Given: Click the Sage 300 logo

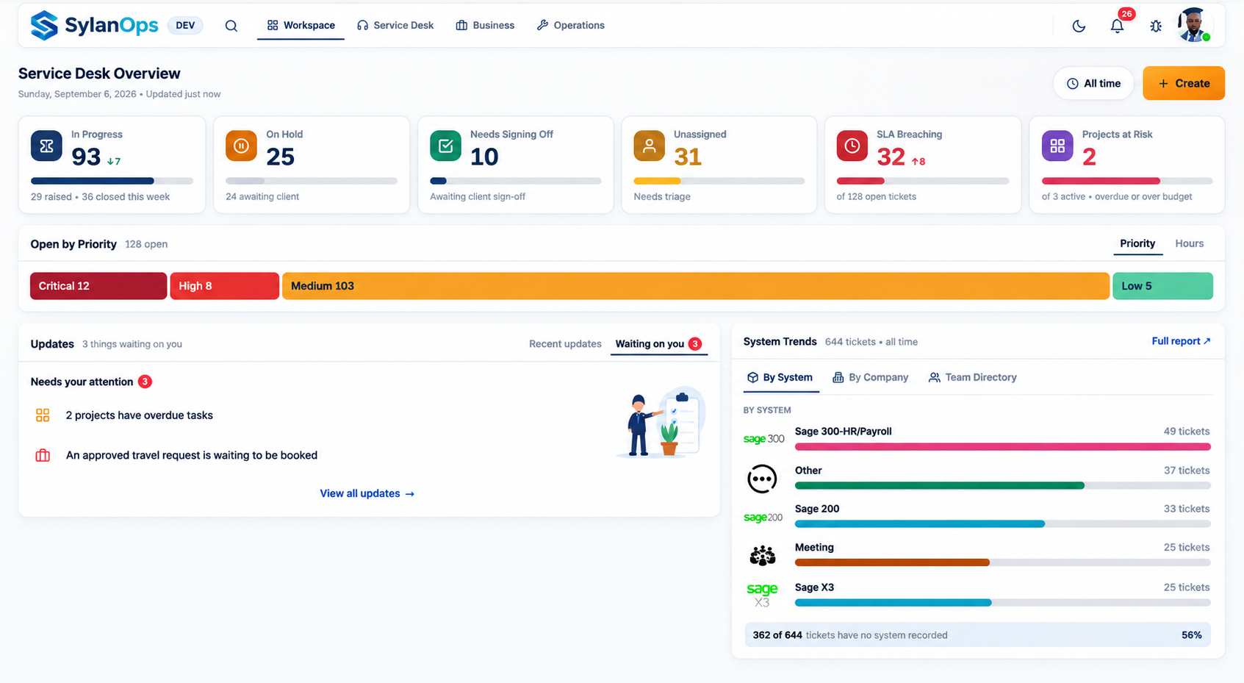Looking at the screenshot, I should pos(763,439).
